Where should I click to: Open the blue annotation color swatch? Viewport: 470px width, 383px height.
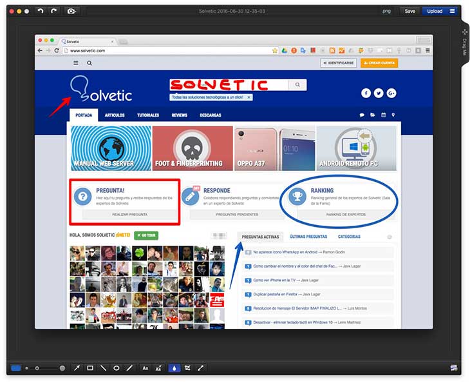15,368
